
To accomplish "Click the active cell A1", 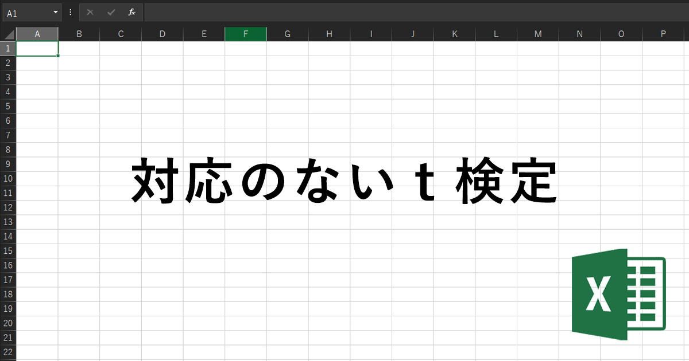I will pyautogui.click(x=37, y=49).
